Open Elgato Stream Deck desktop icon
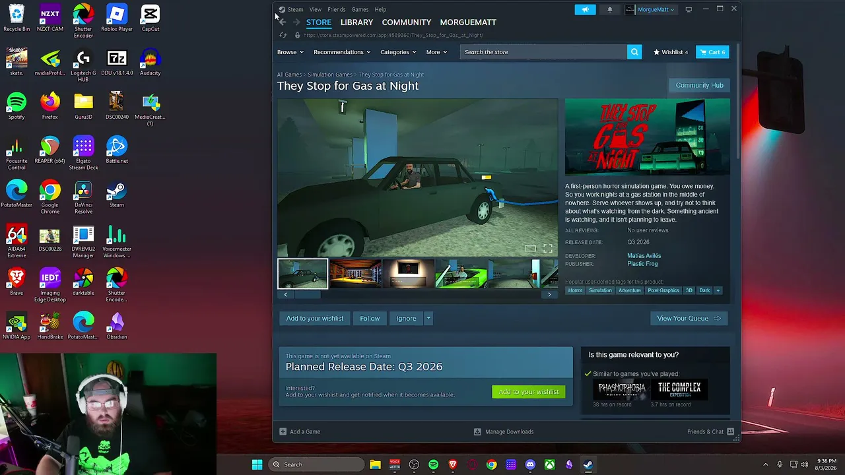Screen dimensions: 845x475 tap(83, 153)
